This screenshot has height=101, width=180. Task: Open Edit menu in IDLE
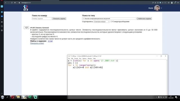coord(72,59)
